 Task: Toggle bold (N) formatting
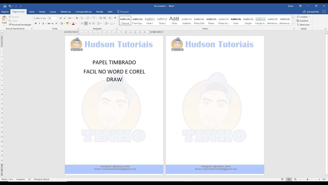pyautogui.click(x=36, y=23)
